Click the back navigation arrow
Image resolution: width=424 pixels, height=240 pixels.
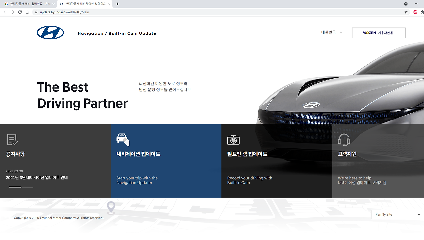pyautogui.click(x=5, y=12)
